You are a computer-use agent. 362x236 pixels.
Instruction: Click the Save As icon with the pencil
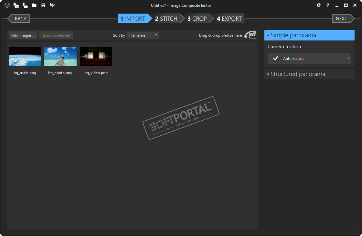(x=52, y=5)
